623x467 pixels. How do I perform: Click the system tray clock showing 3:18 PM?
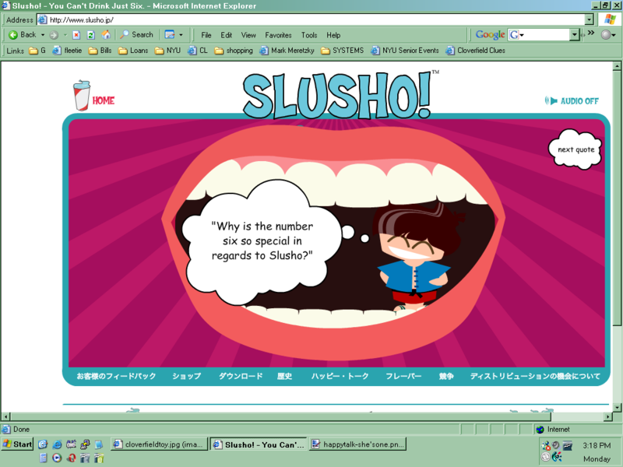(597, 445)
